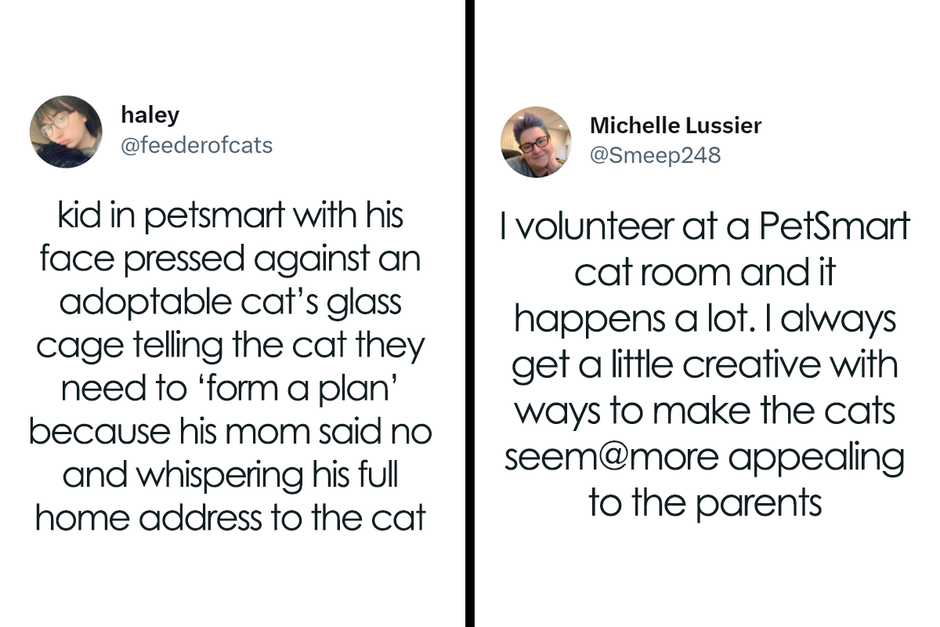Click the line 'cat room and it'
940x627 pixels.
click(x=704, y=271)
